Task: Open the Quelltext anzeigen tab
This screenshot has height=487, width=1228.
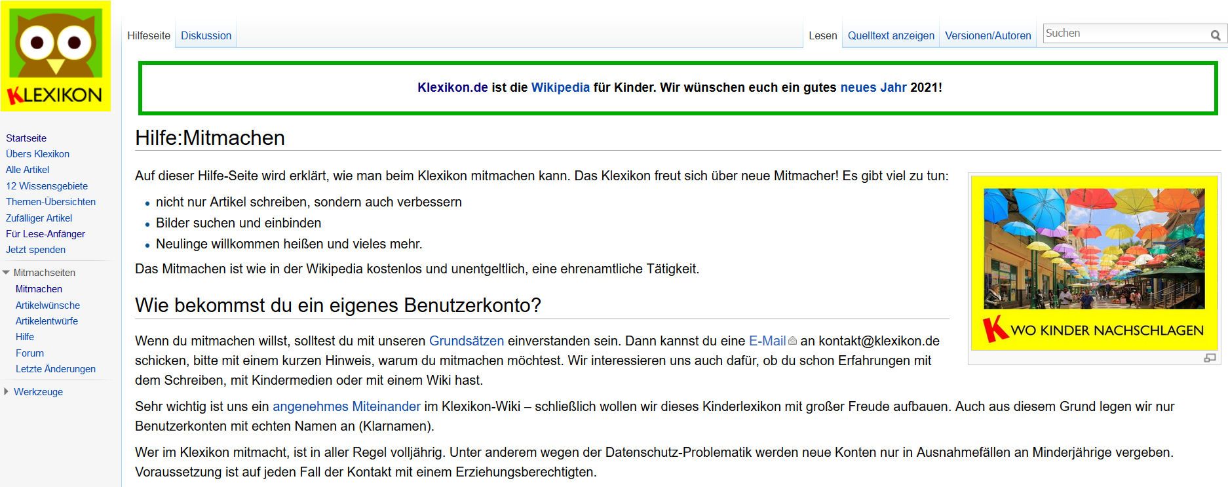Action: coord(891,35)
